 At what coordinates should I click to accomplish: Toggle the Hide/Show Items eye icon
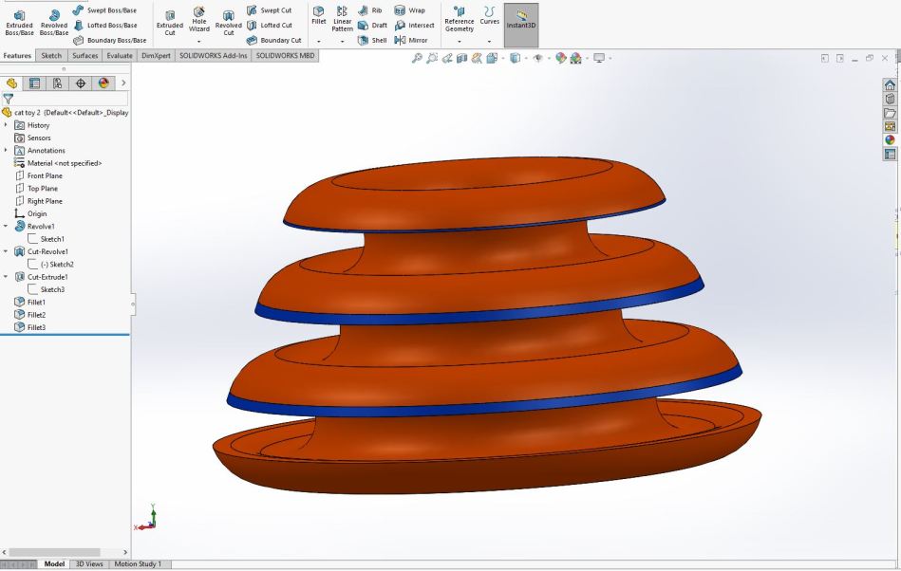tap(540, 58)
